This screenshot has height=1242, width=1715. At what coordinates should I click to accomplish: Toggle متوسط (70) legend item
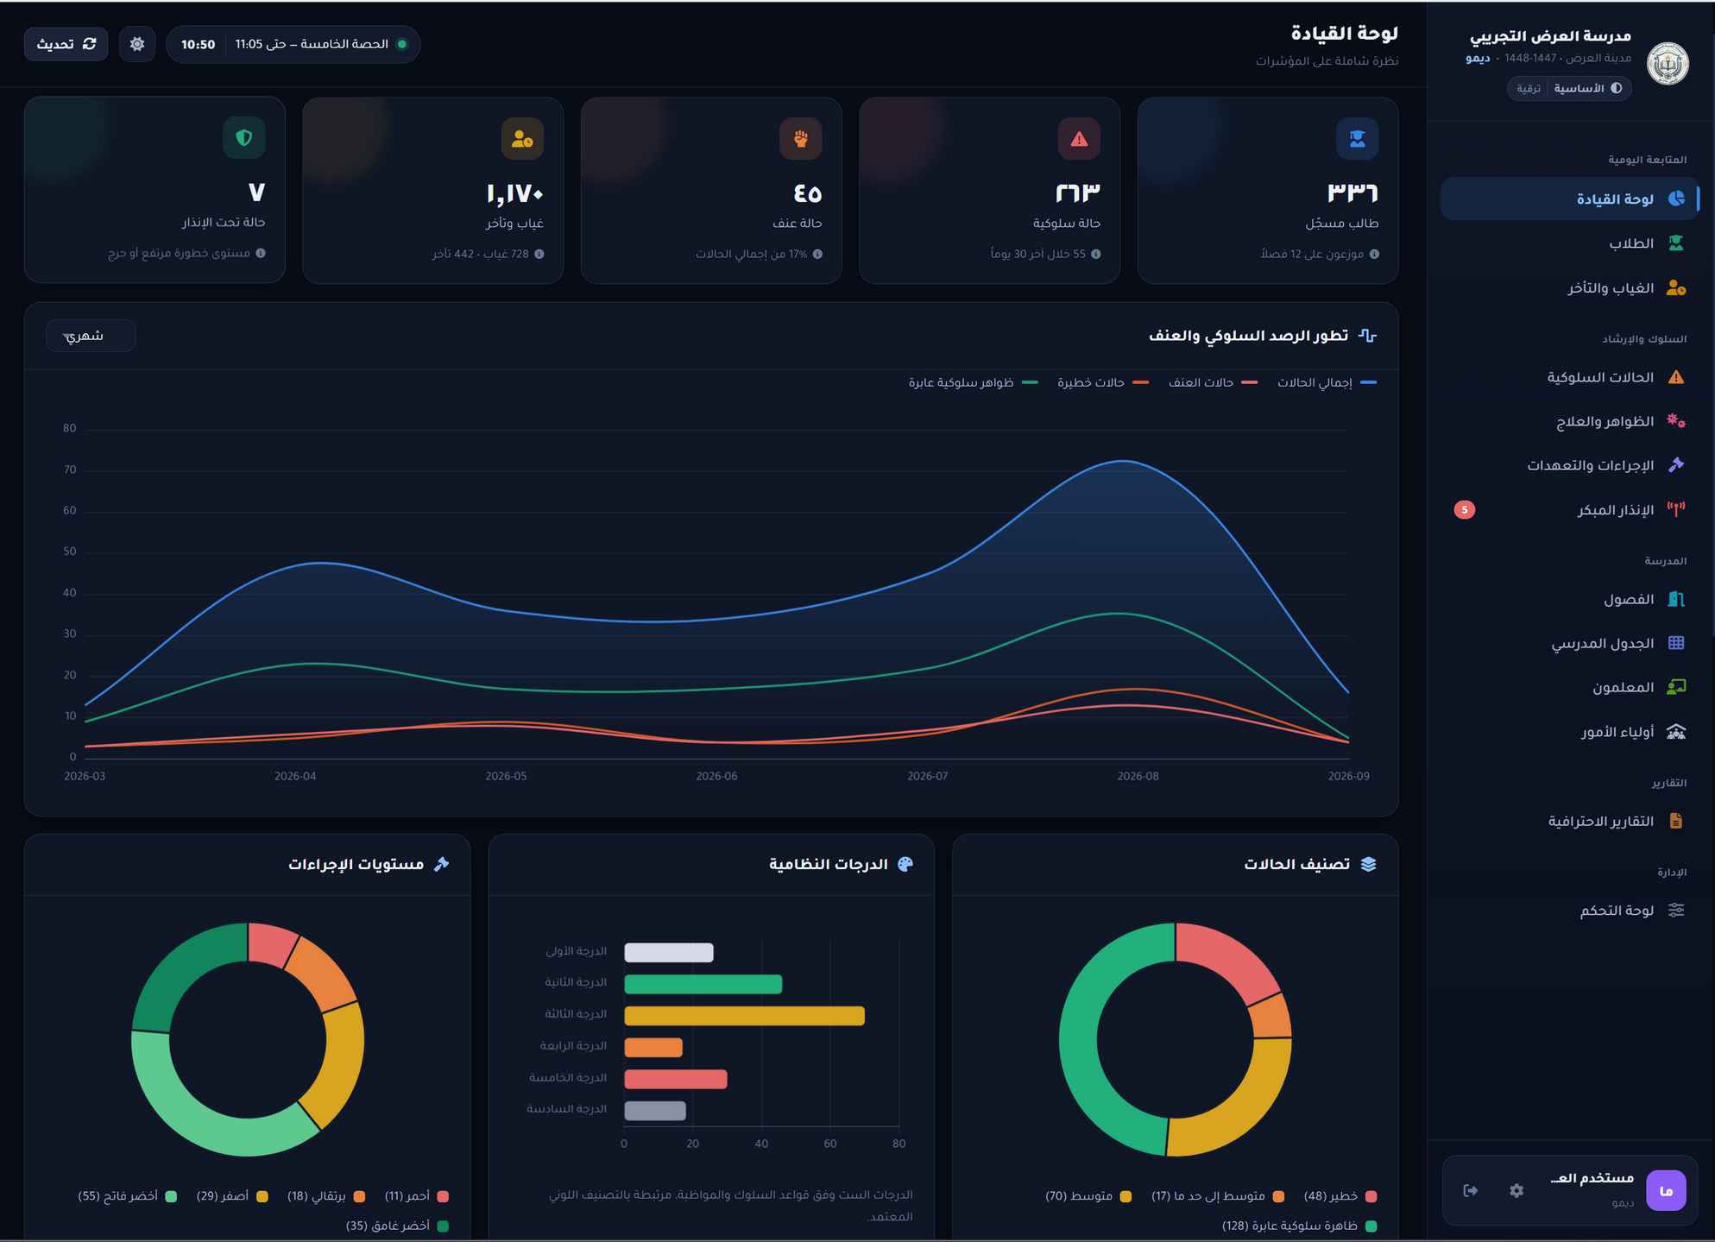click(1088, 1196)
